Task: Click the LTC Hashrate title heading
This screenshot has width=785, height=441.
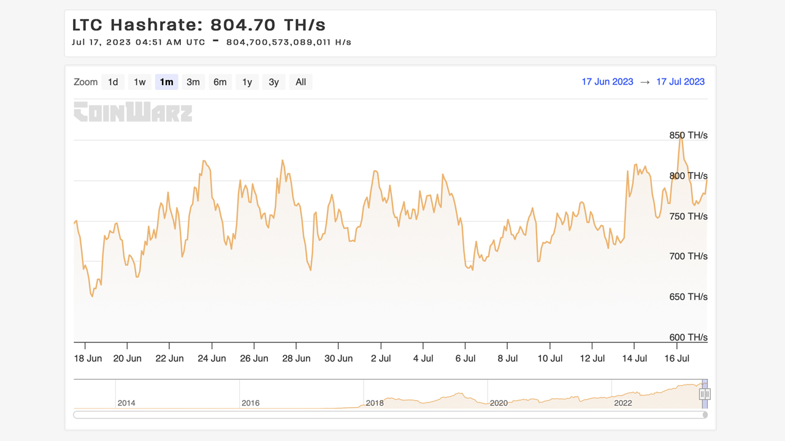Action: [x=197, y=25]
